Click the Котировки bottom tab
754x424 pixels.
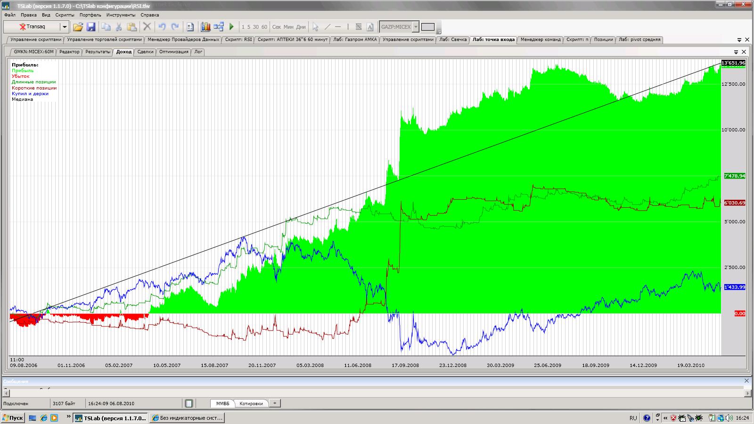[251, 403]
